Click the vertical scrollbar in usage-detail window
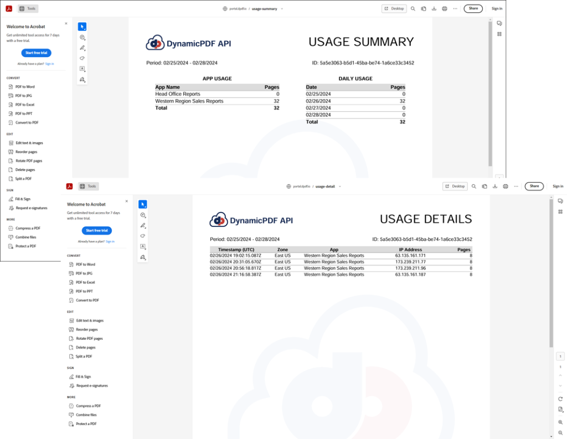Screen dimensions: 567x439 click(551, 273)
